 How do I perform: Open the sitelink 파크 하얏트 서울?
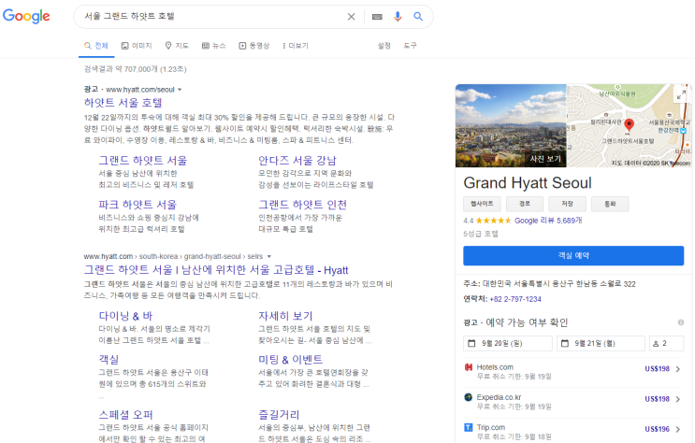tap(138, 205)
